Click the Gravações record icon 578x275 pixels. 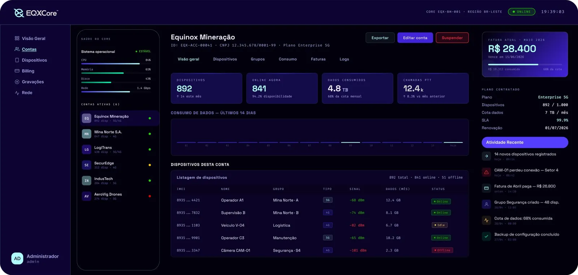(17, 82)
